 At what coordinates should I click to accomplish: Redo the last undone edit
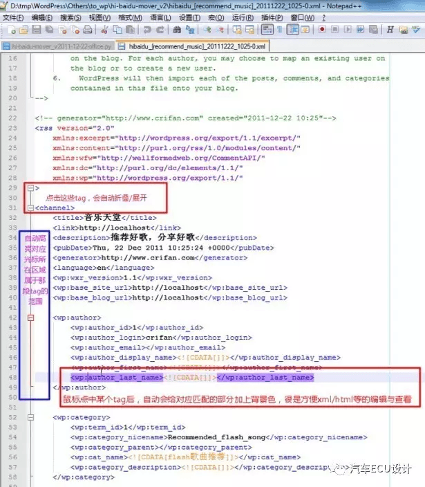(160, 30)
